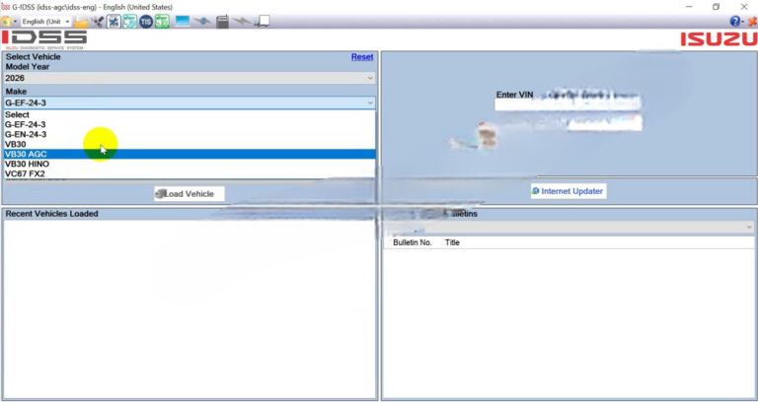
Task: Choose the Select option in the Make list
Action: (189, 115)
